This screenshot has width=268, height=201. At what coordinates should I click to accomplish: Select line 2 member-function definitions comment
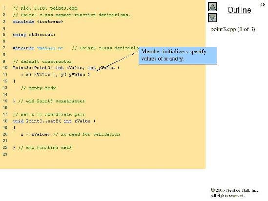click(72, 15)
